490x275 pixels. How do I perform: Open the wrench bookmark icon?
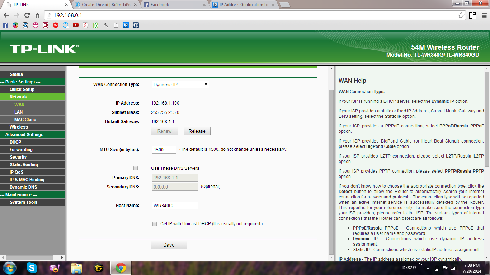105,25
